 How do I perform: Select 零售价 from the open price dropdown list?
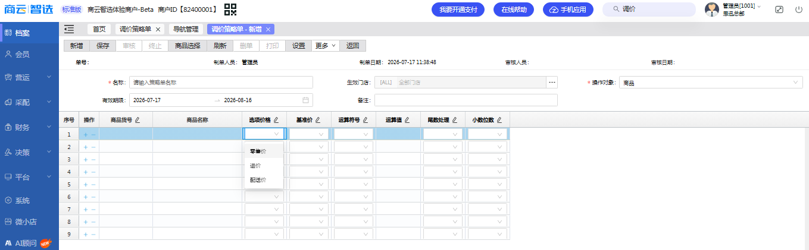[x=264, y=151]
